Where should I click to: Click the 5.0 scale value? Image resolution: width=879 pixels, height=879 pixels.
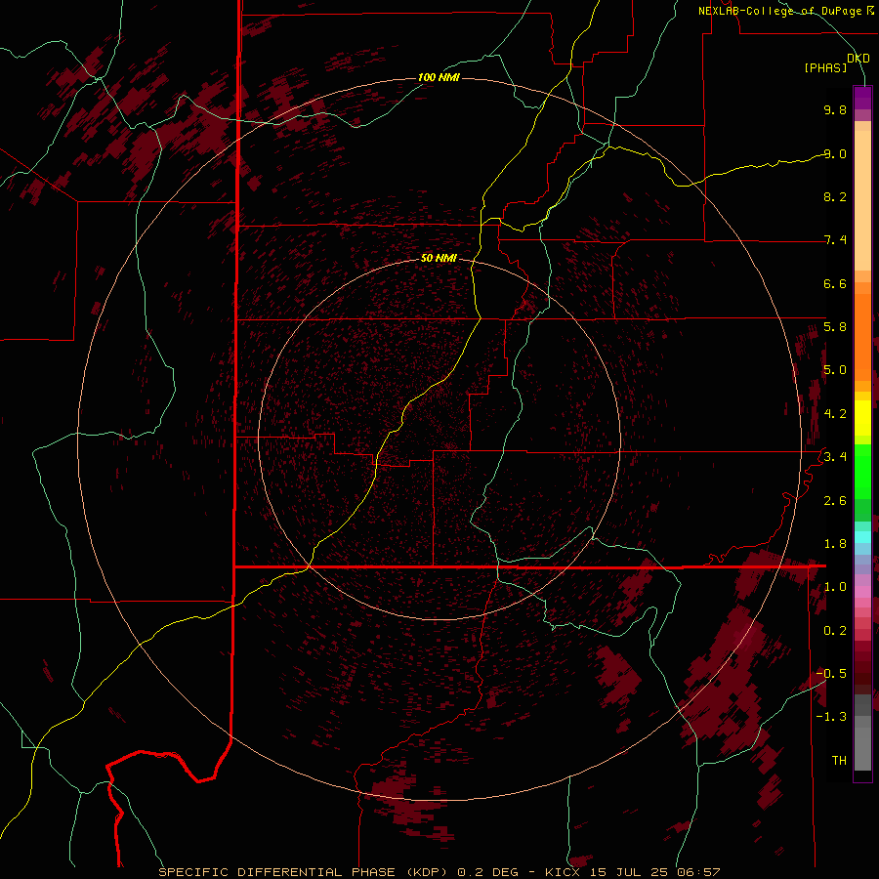[x=835, y=370]
